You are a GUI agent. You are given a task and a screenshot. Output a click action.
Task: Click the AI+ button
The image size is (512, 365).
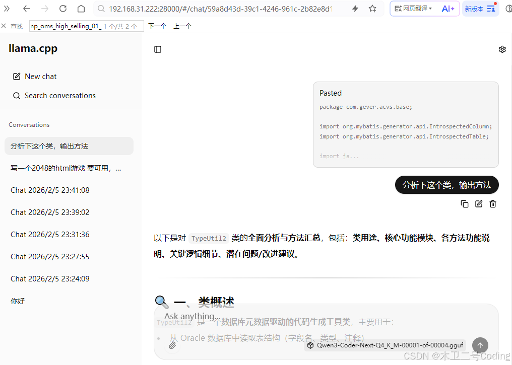coord(448,9)
